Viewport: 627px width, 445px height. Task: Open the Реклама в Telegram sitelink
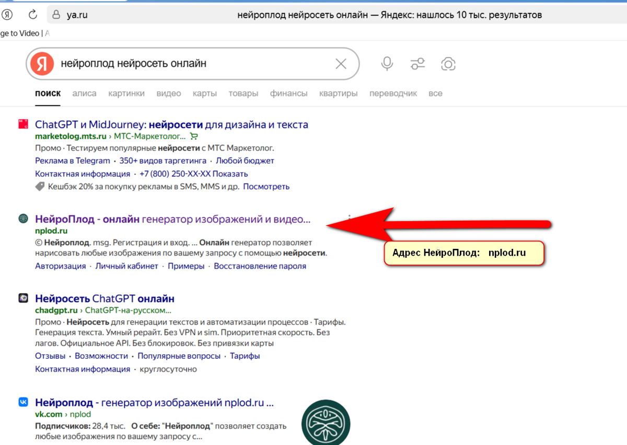point(73,161)
